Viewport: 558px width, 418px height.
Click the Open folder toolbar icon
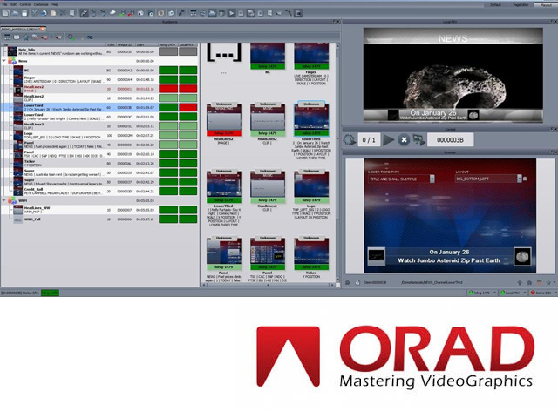coord(16,14)
